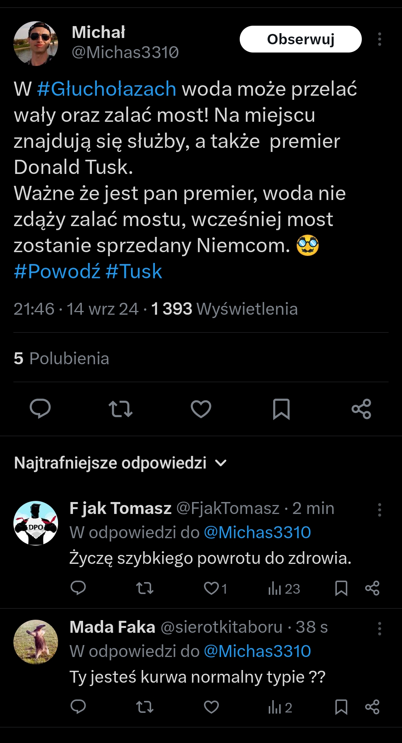This screenshot has height=743, width=402.
Task: Share Michał's main post
Action: (x=361, y=409)
